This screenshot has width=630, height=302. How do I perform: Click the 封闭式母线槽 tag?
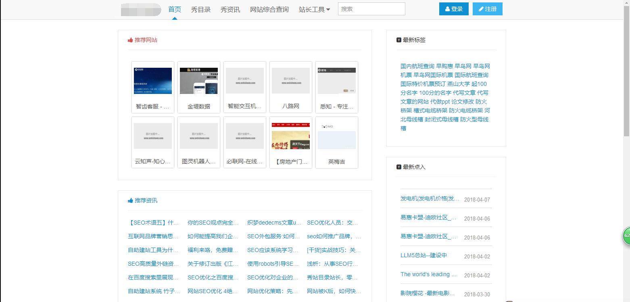[x=442, y=119]
